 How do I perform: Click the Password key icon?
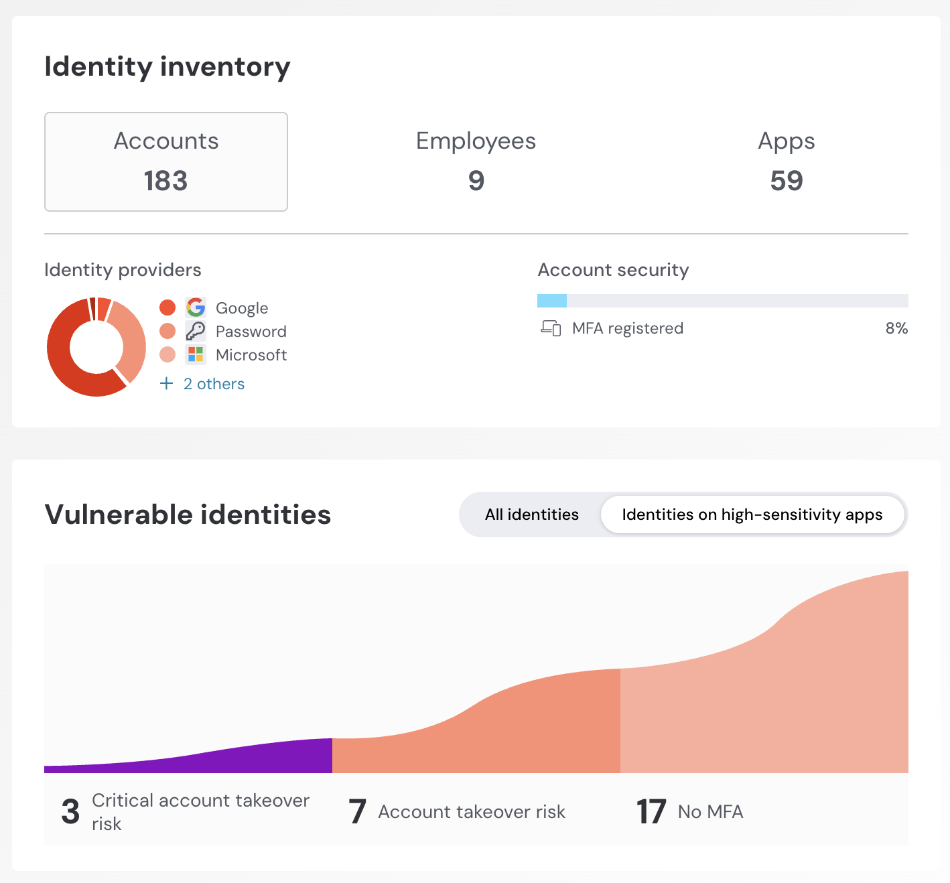click(x=196, y=331)
